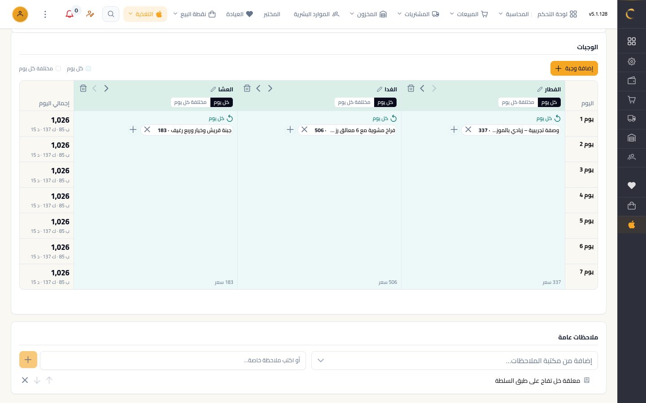The height and width of the screenshot is (403, 646).
Task: Set العشا to مختلفة كل يوم
Action: pyautogui.click(x=191, y=103)
